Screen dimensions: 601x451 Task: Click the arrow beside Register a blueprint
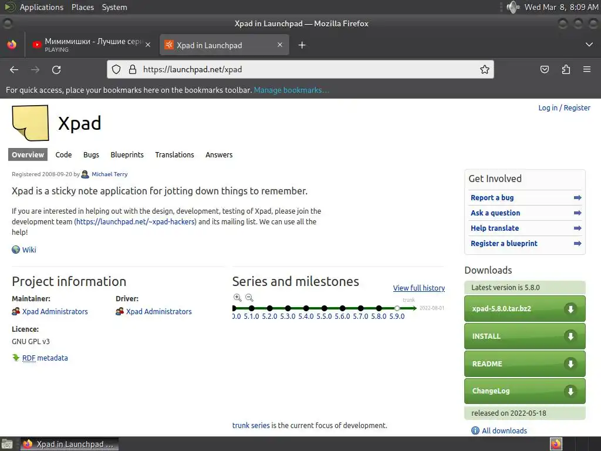tap(578, 244)
